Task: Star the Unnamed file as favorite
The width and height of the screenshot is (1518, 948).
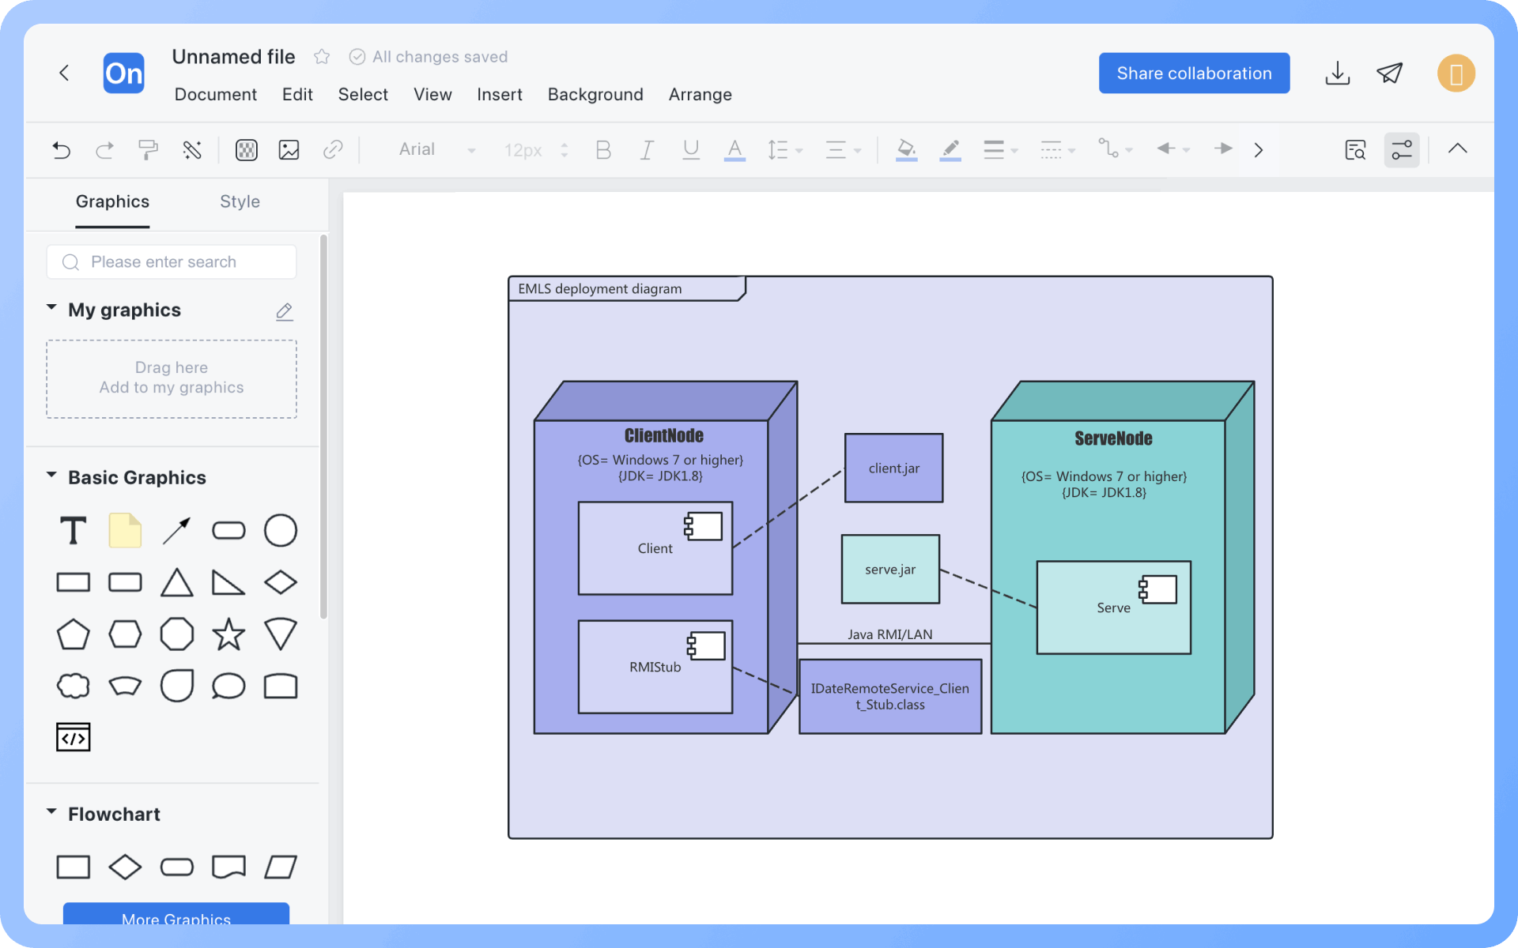Action: click(x=322, y=57)
